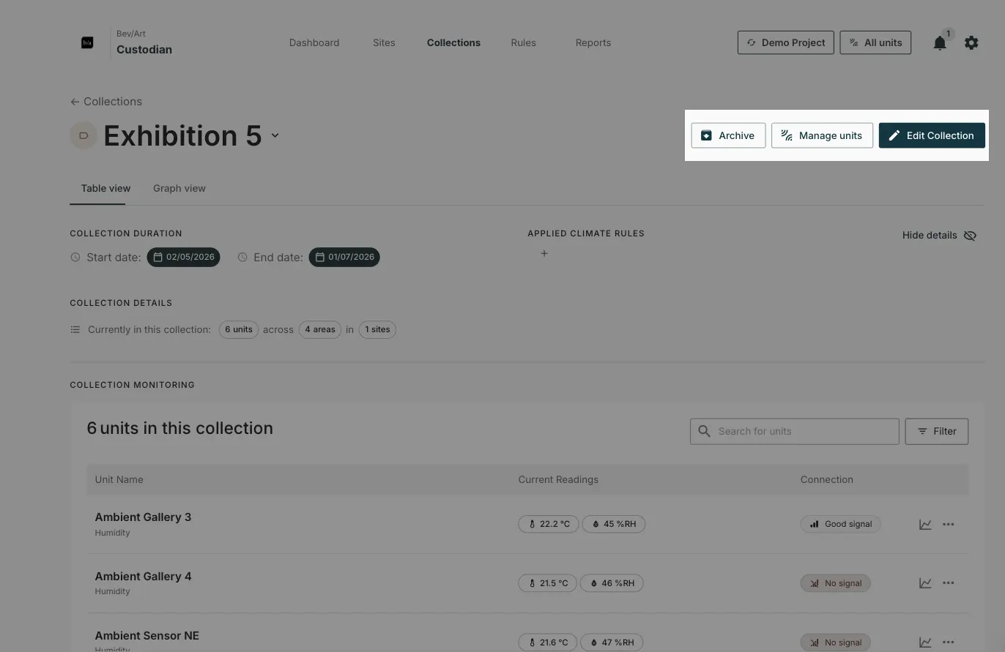Focus the Search for units field
Viewport: 1005px width, 652px height.
pos(794,431)
